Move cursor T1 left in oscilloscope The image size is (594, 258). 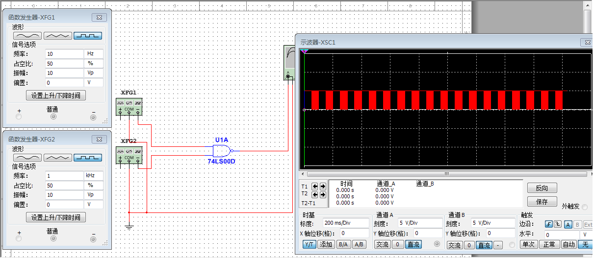pyautogui.click(x=315, y=187)
